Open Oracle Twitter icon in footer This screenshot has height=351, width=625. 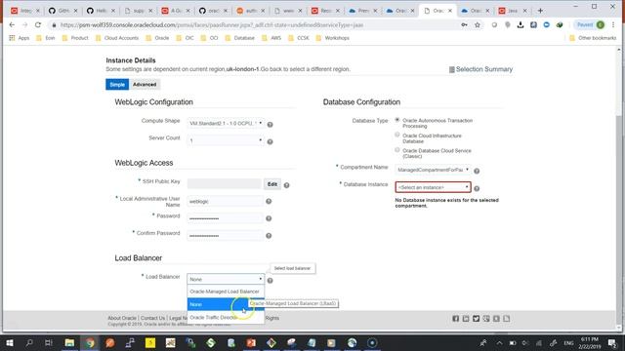coord(476,319)
